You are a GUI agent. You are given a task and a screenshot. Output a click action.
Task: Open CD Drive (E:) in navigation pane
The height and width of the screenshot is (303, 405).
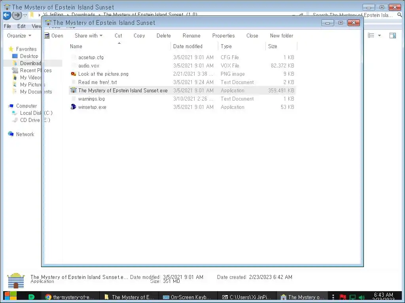35,120
